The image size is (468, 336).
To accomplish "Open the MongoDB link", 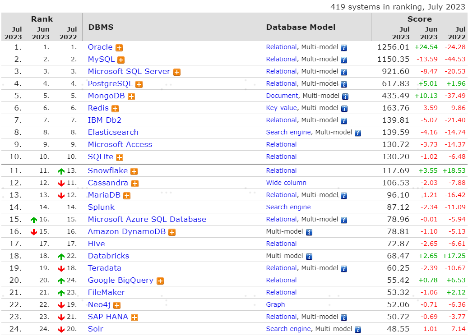I will pyautogui.click(x=106, y=96).
